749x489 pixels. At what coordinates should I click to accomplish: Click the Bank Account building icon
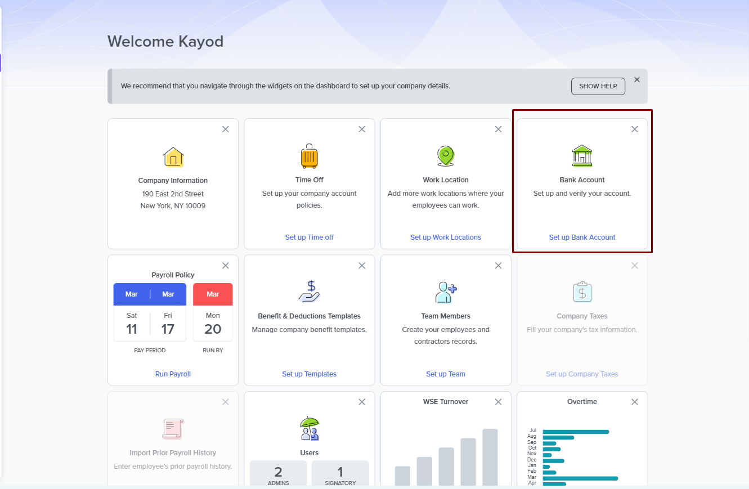tap(582, 156)
